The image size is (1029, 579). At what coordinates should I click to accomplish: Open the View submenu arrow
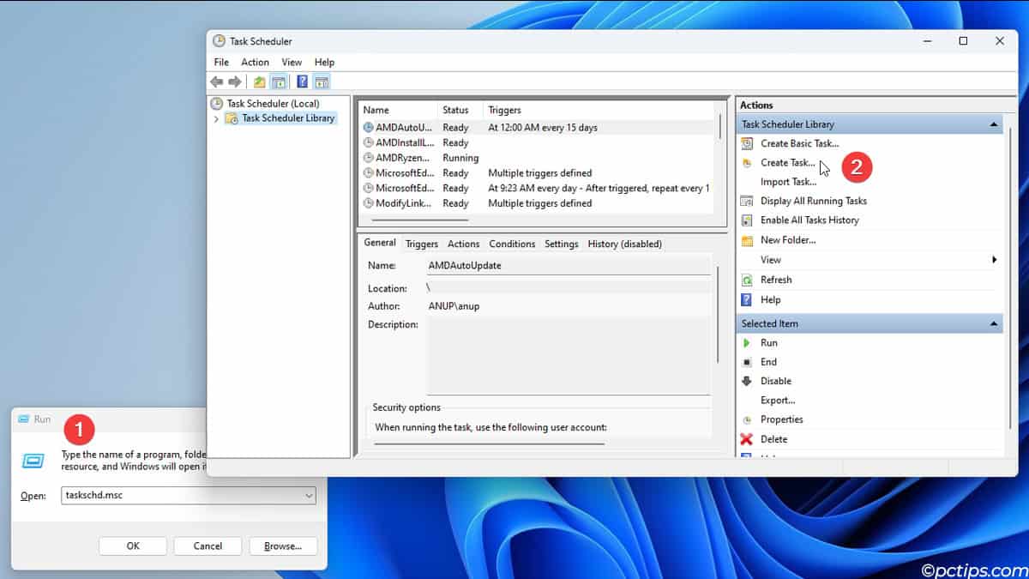(994, 259)
